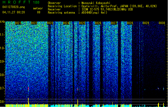Image resolution: width=168 pixels, height=107 pixels.
Task: Click the date stamp 04.11.27 08:20
Action: pyautogui.click(x=14, y=12)
